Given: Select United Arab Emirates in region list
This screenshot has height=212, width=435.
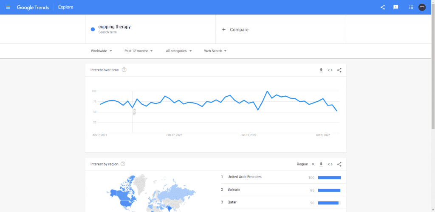Looking at the screenshot, I should pyautogui.click(x=245, y=177).
